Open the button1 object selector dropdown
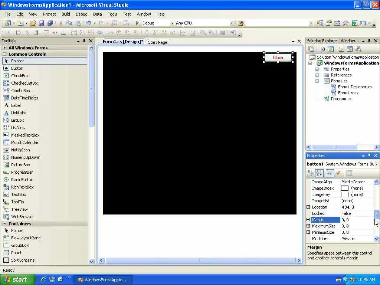Image resolution: width=380 pixels, height=285 pixels. click(376, 164)
